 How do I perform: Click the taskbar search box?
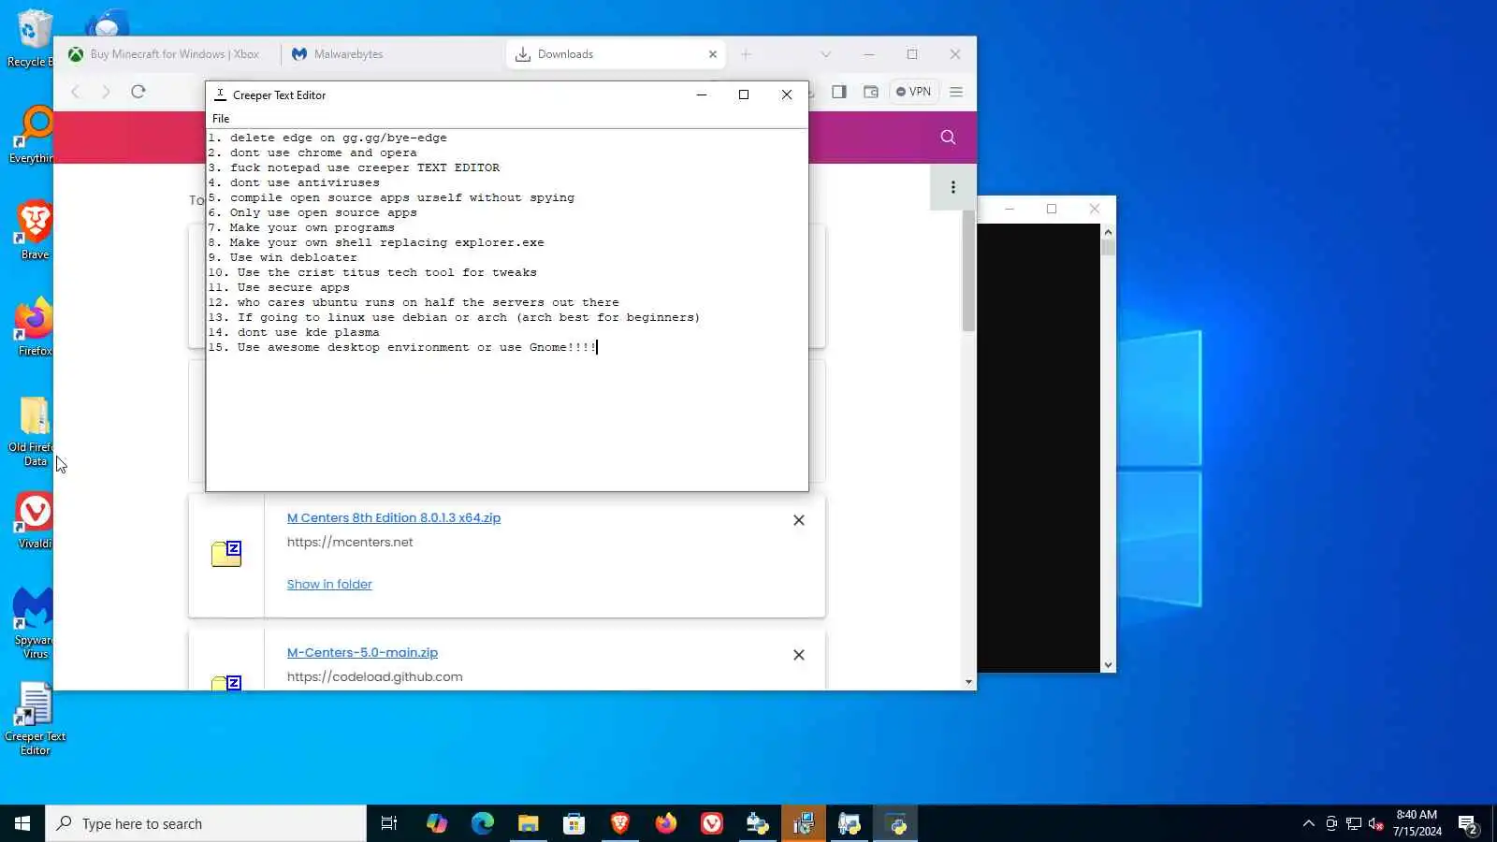coord(206,823)
